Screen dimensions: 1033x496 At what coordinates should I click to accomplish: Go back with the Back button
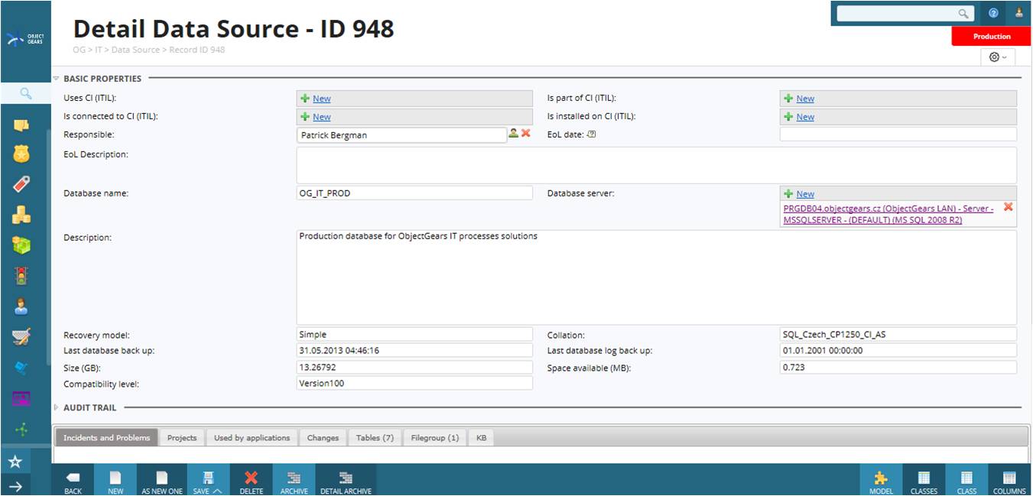pyautogui.click(x=73, y=481)
